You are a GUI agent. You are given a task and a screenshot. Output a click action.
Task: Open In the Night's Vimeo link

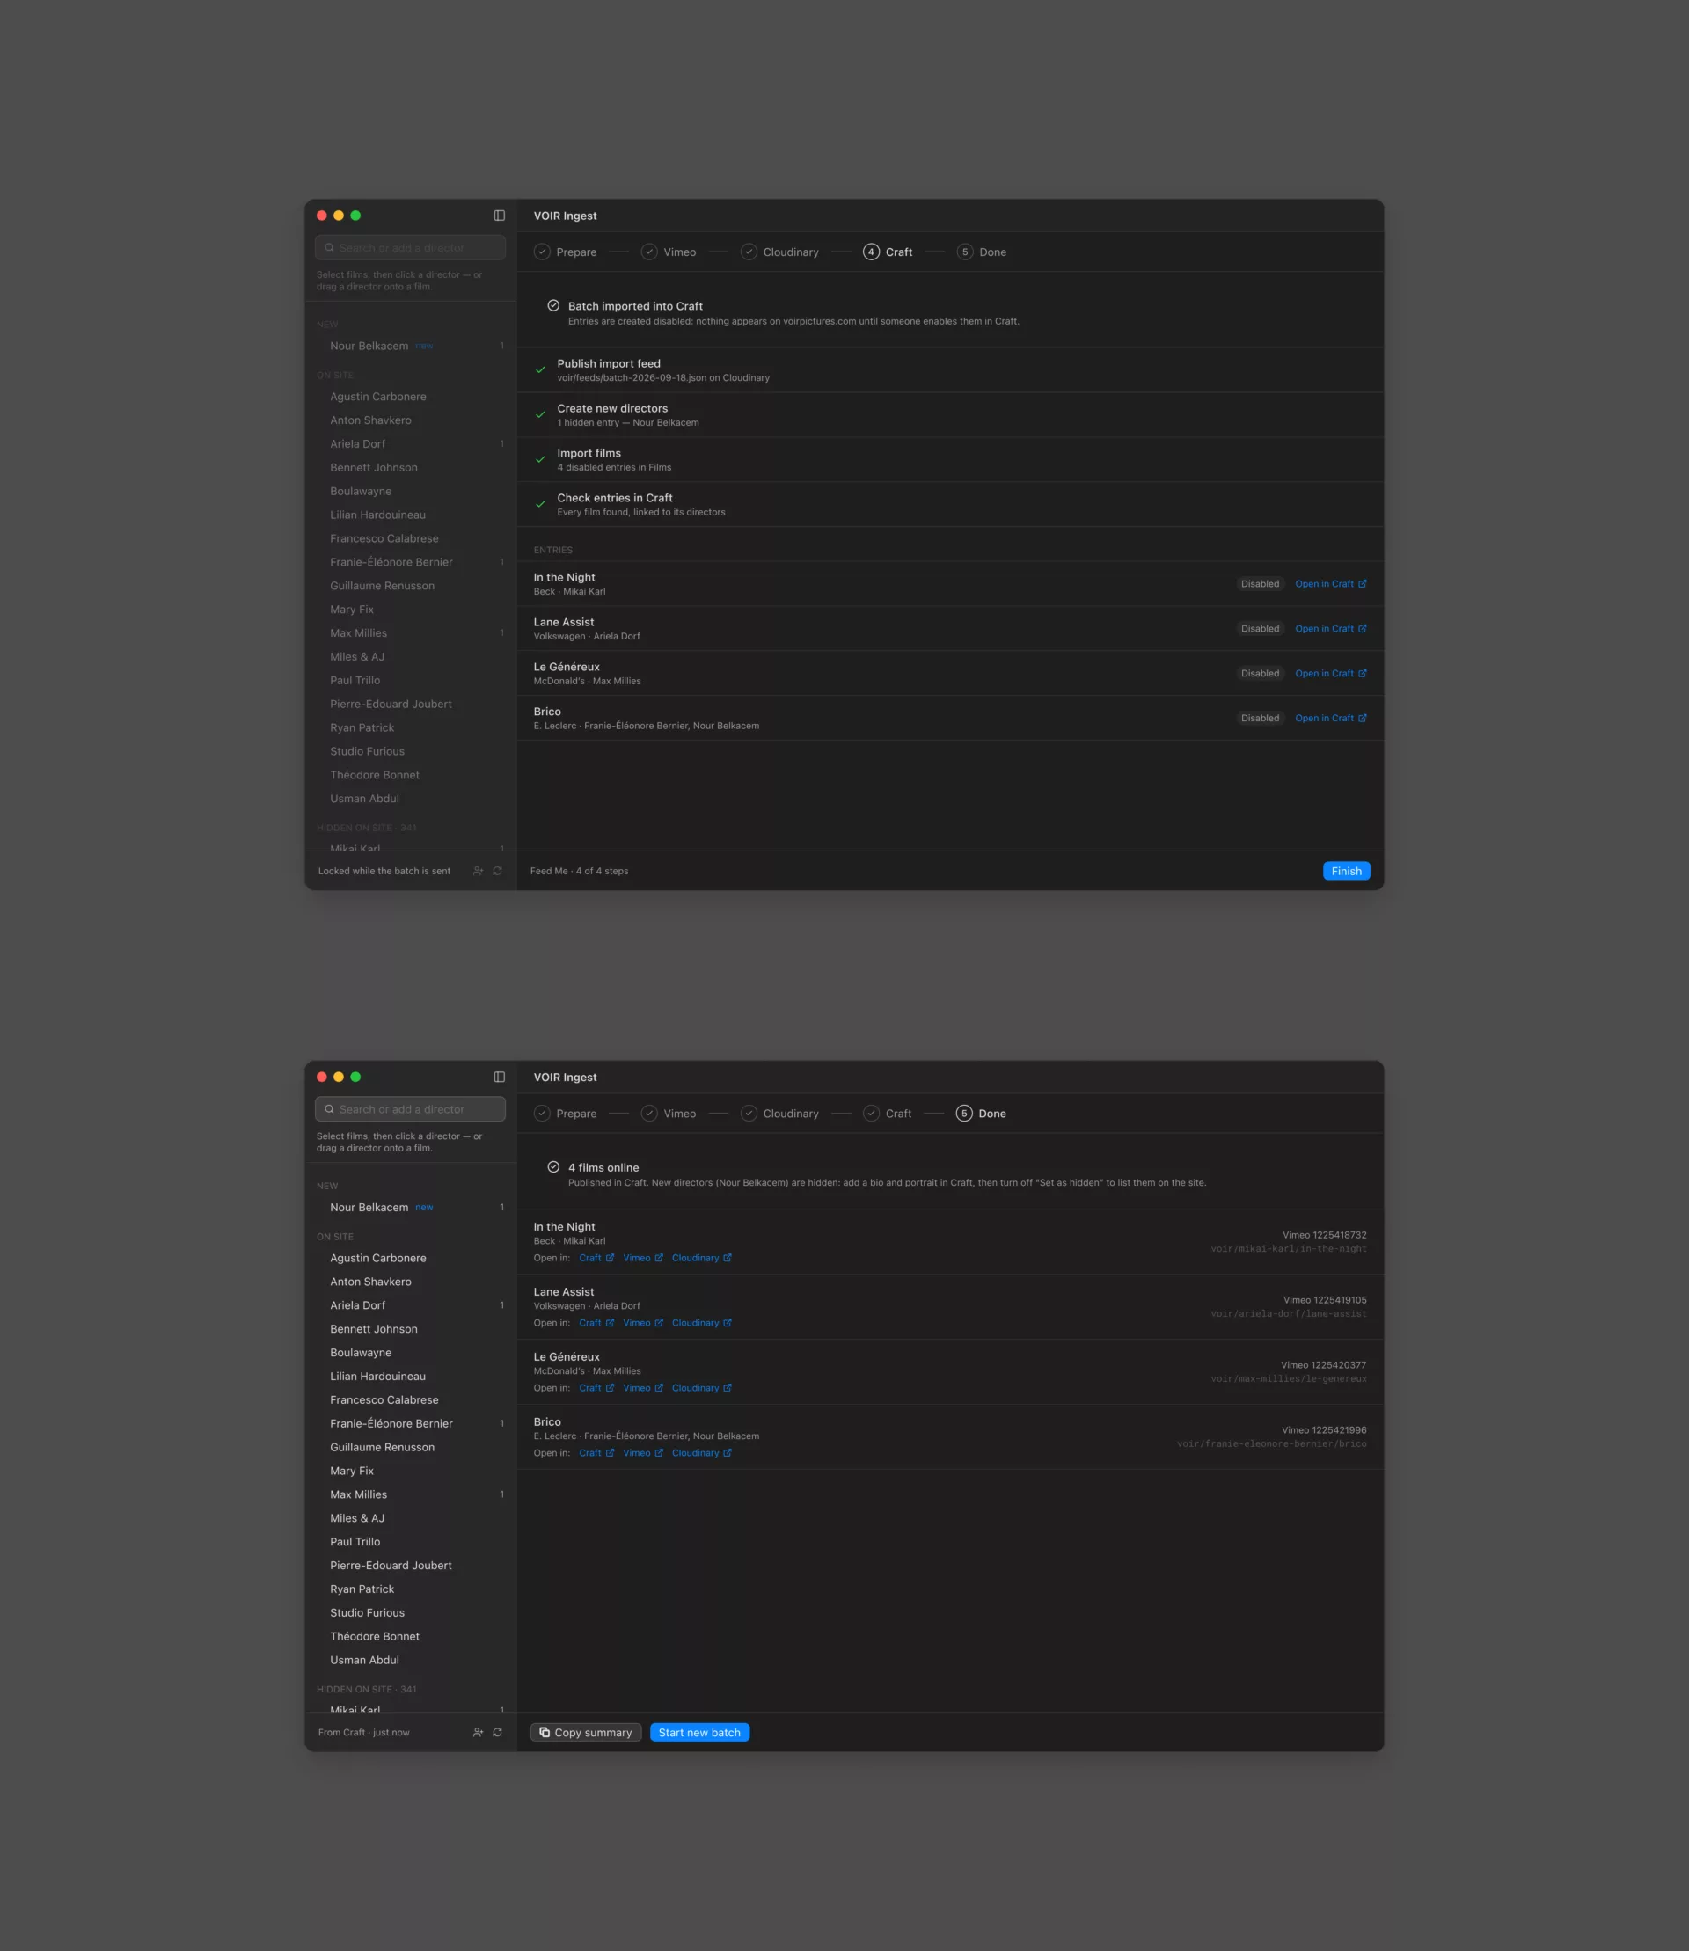(643, 1258)
